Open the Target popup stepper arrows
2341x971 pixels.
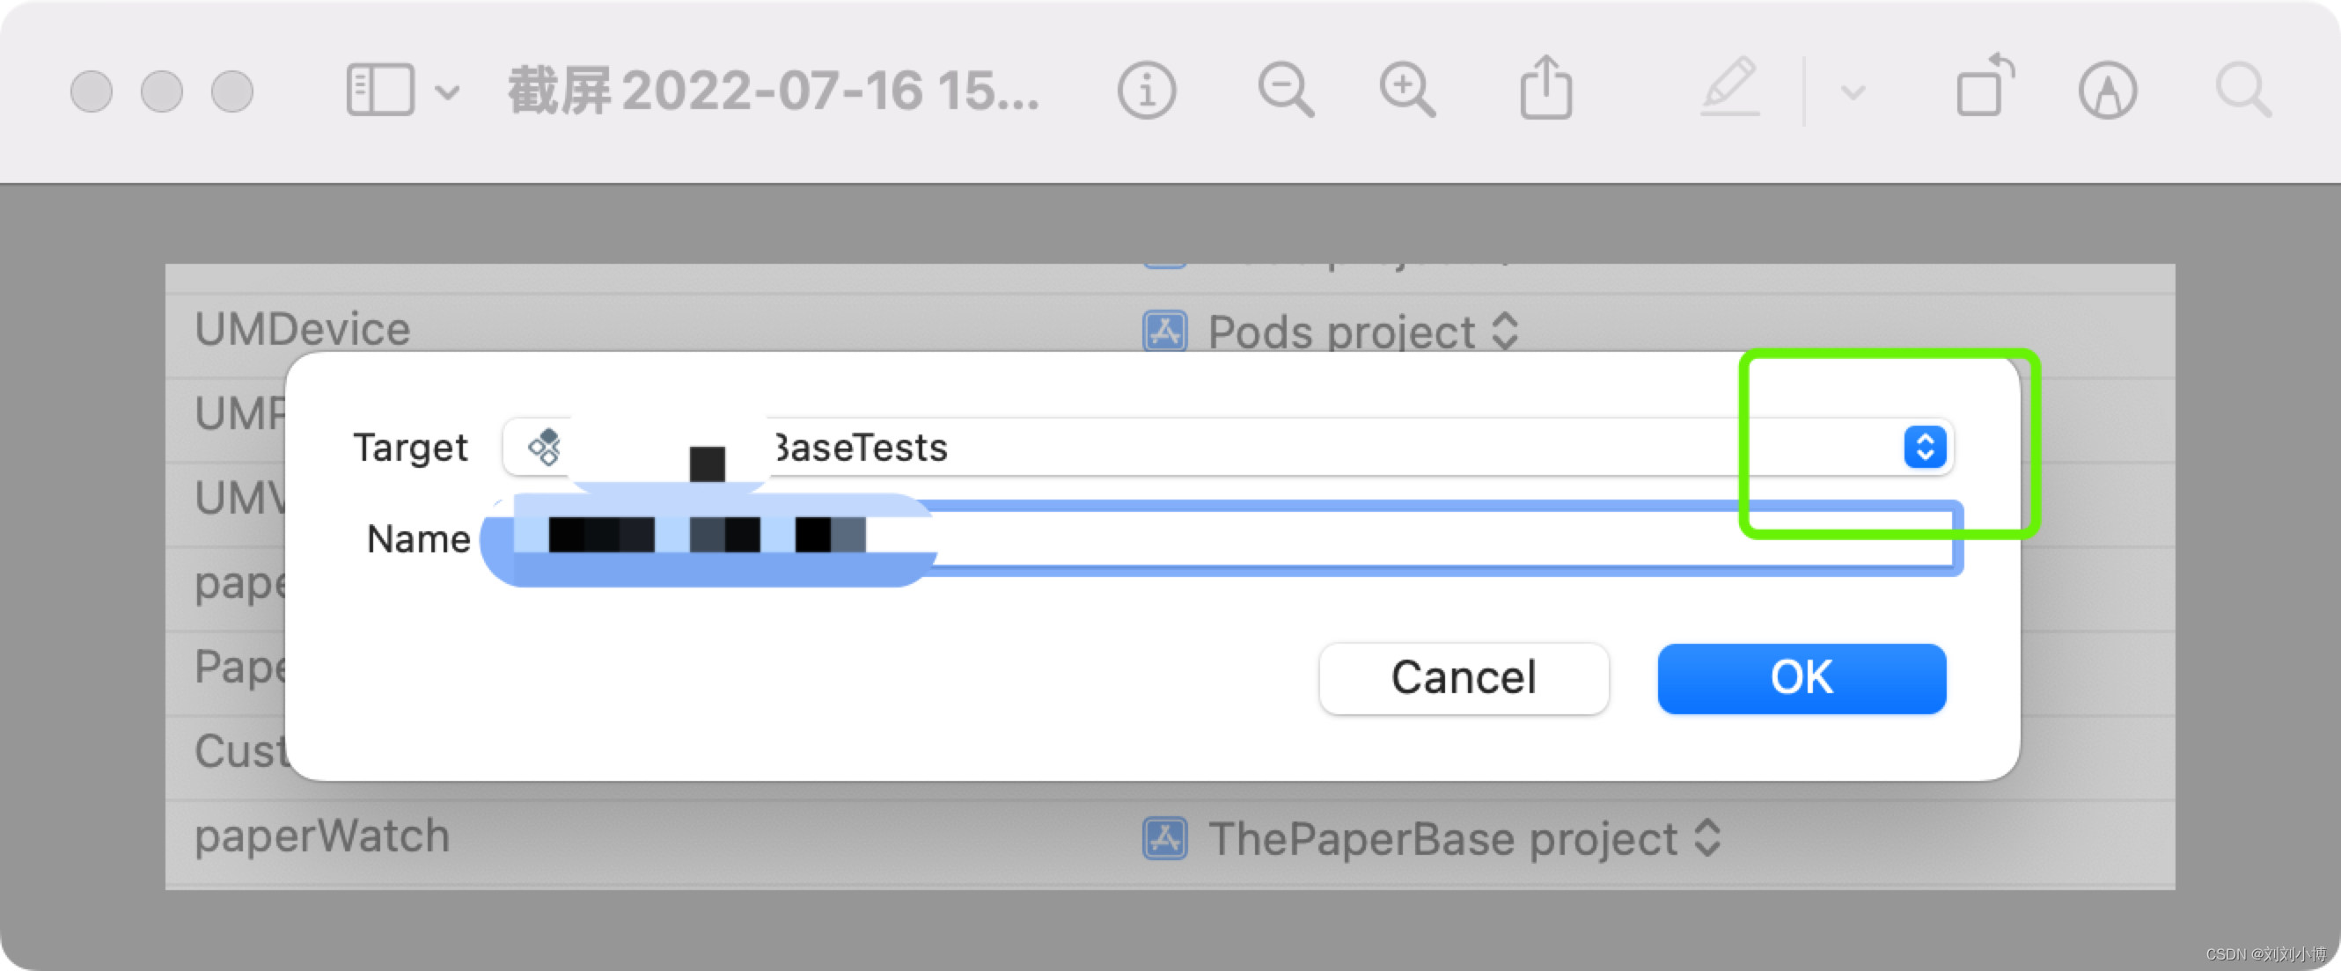point(1924,447)
